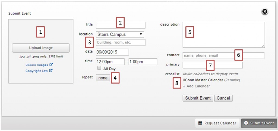Screen dimensions: 278x131
Task: Click the + Add Calendar link
Action: (196, 86)
